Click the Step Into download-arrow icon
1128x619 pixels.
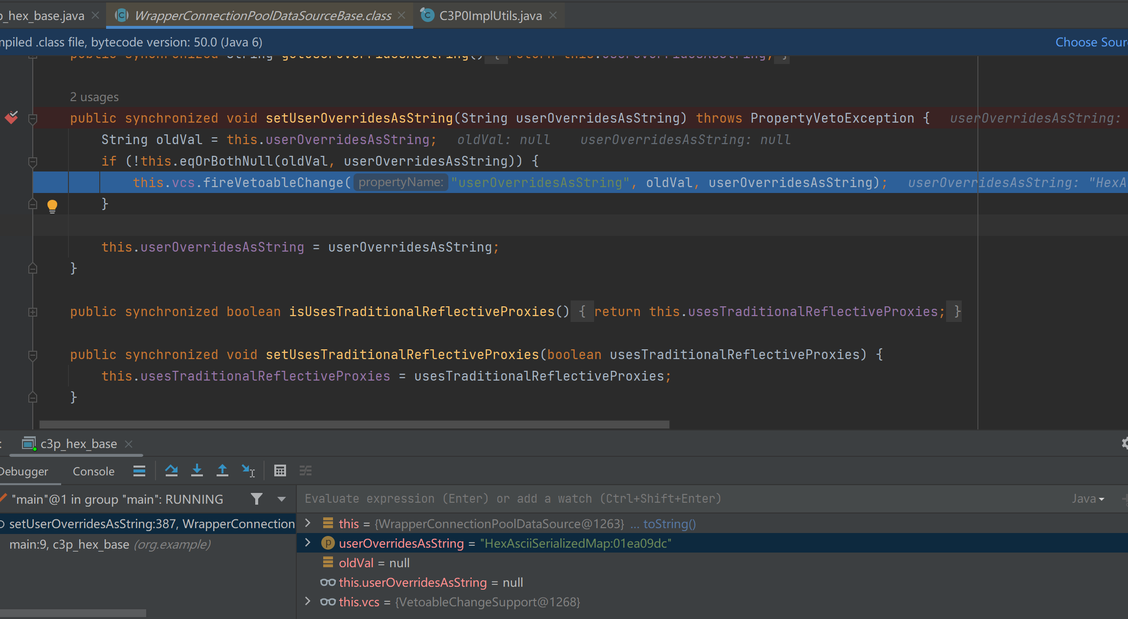(197, 470)
